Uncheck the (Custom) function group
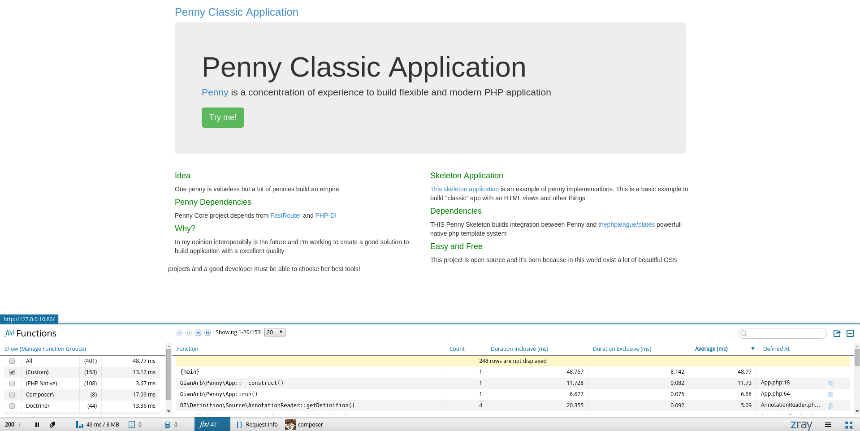 (12, 372)
